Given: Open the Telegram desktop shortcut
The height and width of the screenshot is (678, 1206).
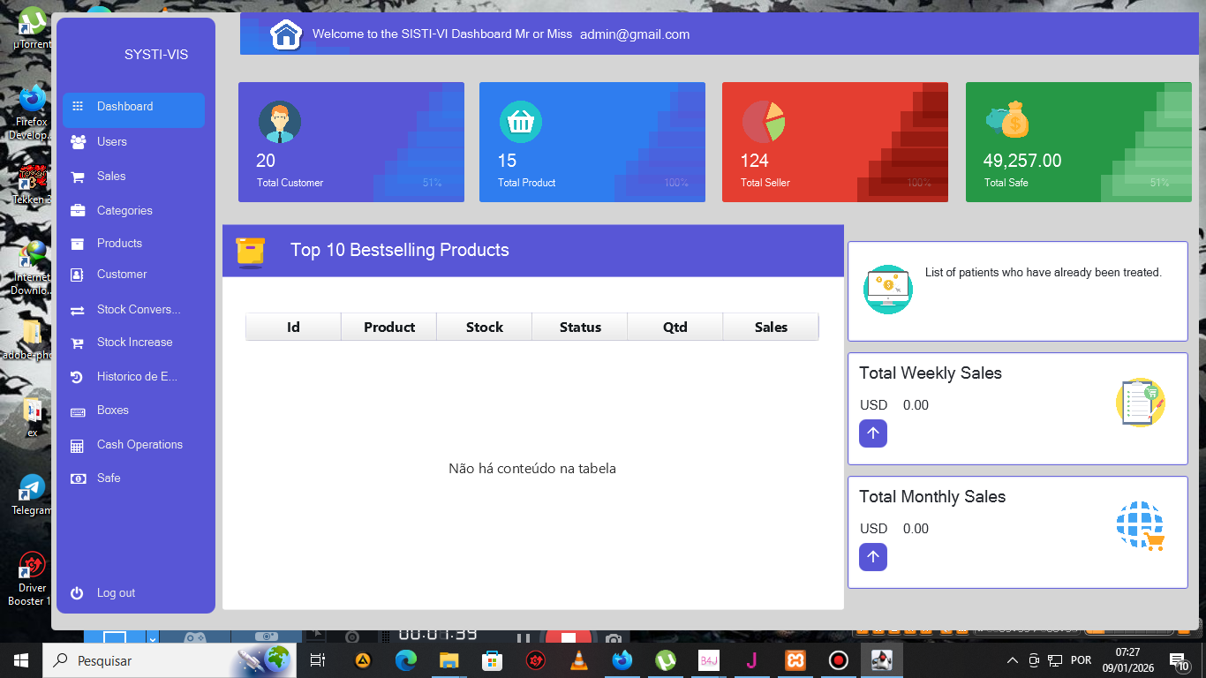Looking at the screenshot, I should tap(32, 494).
